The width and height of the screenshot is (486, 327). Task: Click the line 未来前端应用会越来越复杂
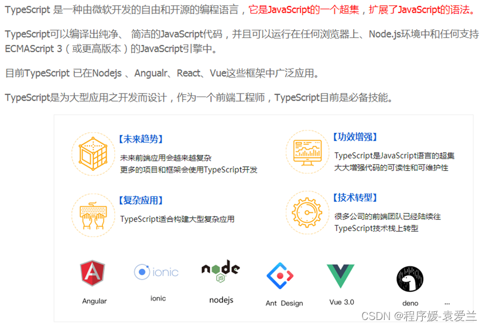pyautogui.click(x=166, y=158)
